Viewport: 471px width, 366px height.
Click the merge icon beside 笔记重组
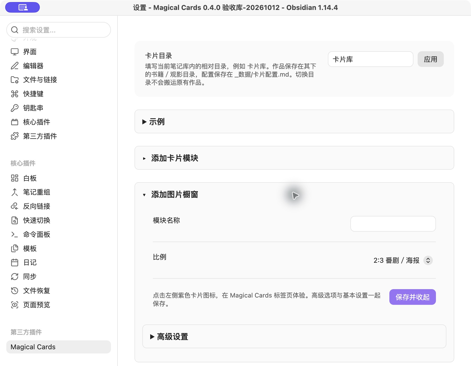(x=15, y=192)
